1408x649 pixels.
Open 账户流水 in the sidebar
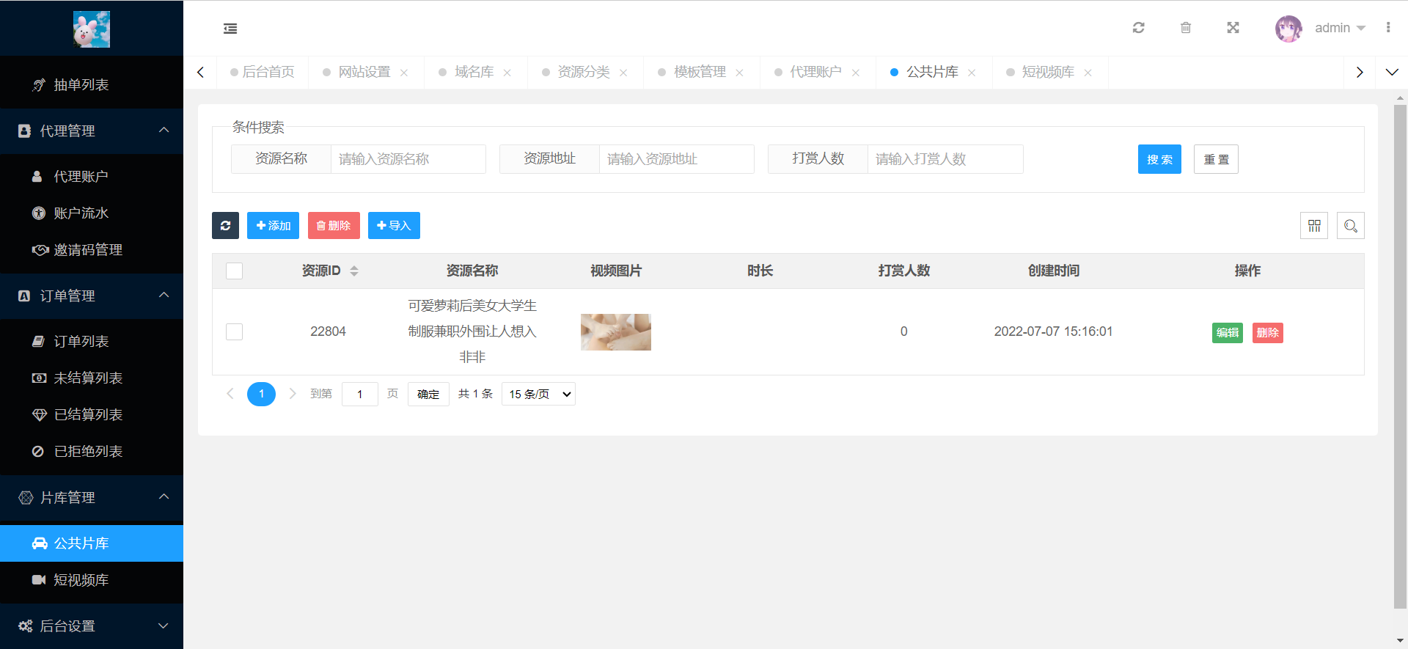click(92, 213)
